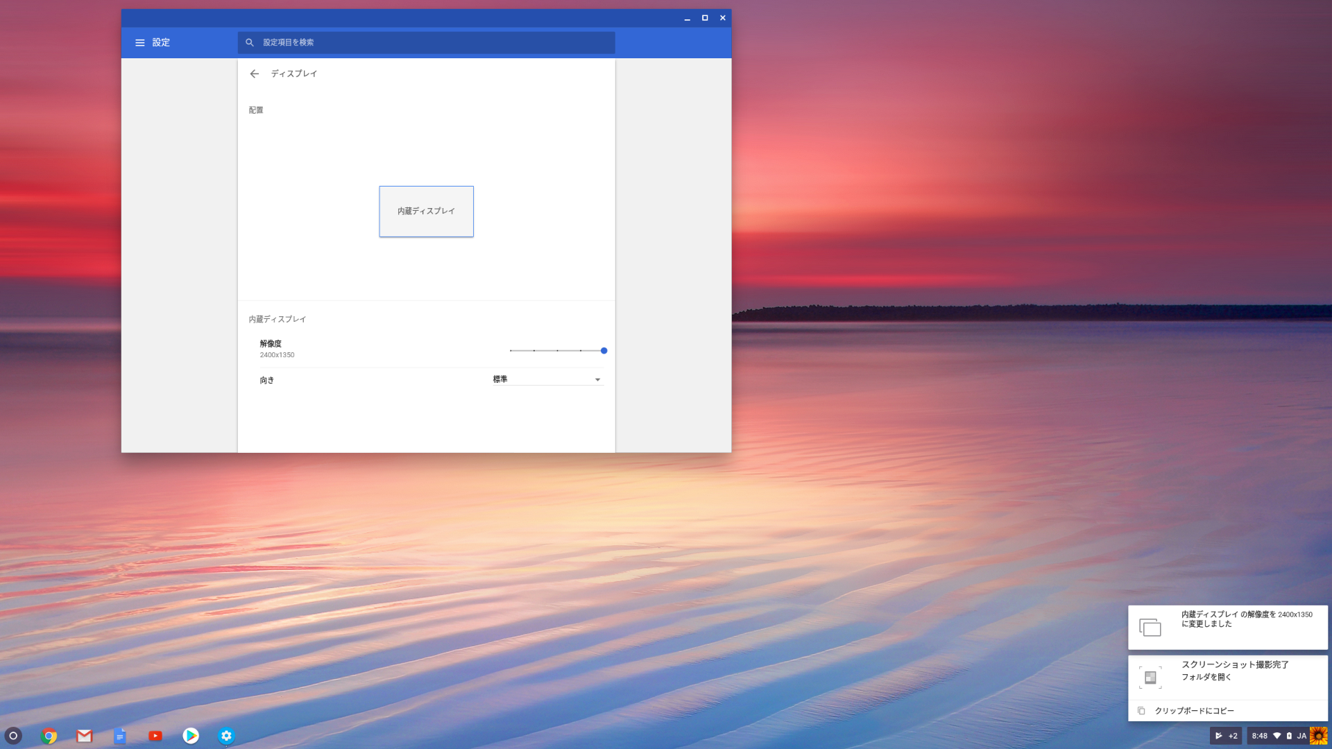Open the resolution changed notification
The height and width of the screenshot is (749, 1332).
(x=1227, y=627)
